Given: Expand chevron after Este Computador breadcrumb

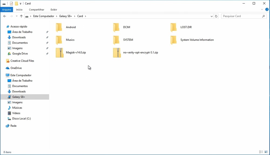Looking at the screenshot, I should click(x=56, y=16).
